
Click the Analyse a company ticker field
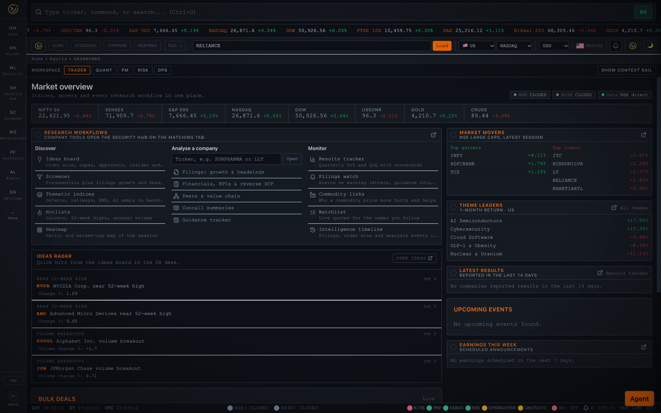pos(226,159)
